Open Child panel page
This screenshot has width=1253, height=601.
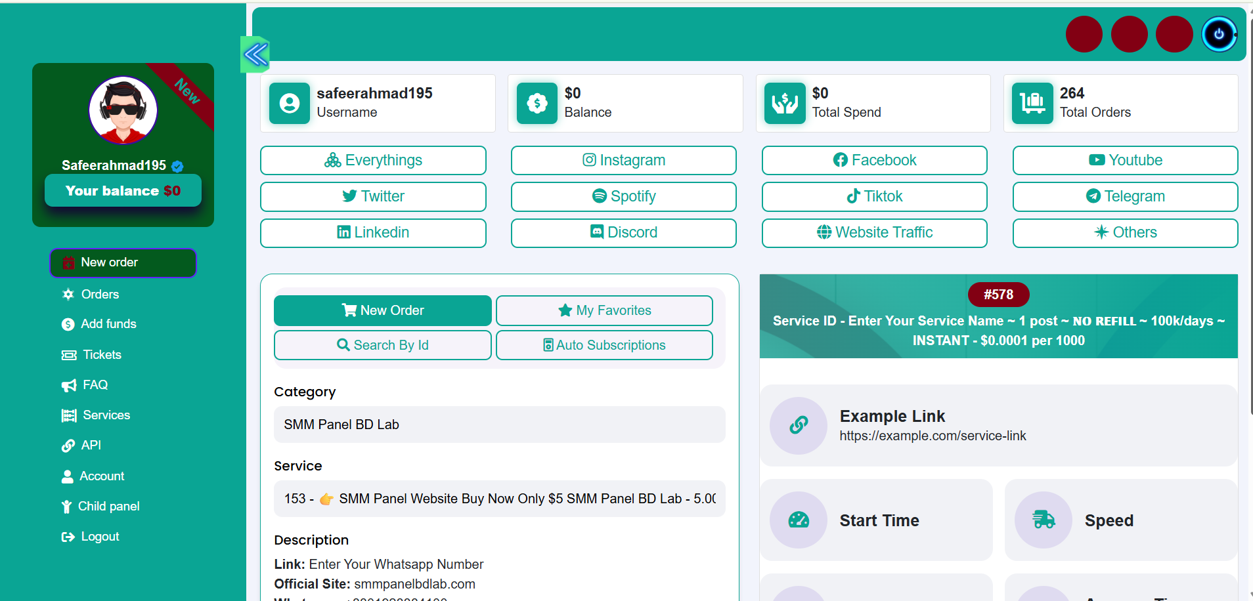100,507
